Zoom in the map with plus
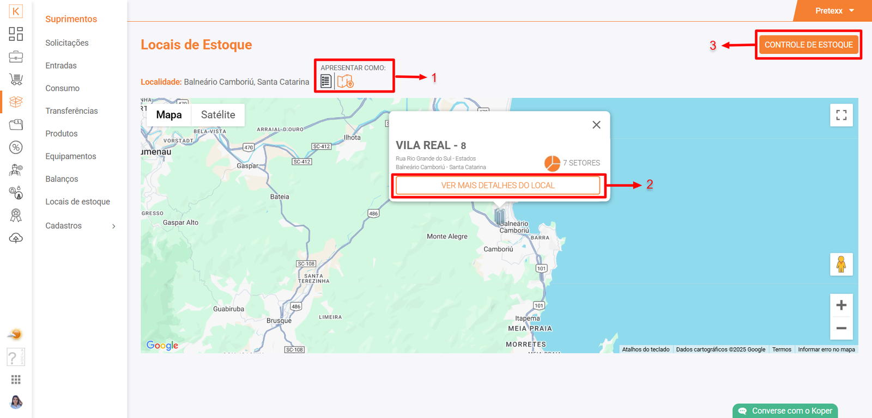 point(841,305)
